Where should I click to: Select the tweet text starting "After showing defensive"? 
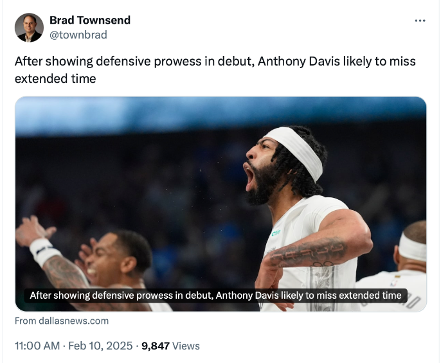129,62
